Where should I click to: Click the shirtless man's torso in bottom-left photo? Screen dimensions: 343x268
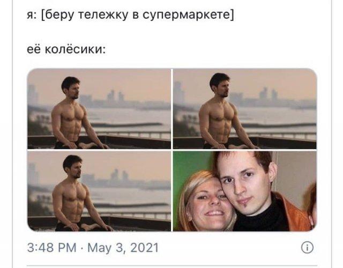point(71,203)
